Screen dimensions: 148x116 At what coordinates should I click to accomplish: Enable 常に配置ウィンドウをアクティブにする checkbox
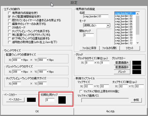(x=9, y=35)
